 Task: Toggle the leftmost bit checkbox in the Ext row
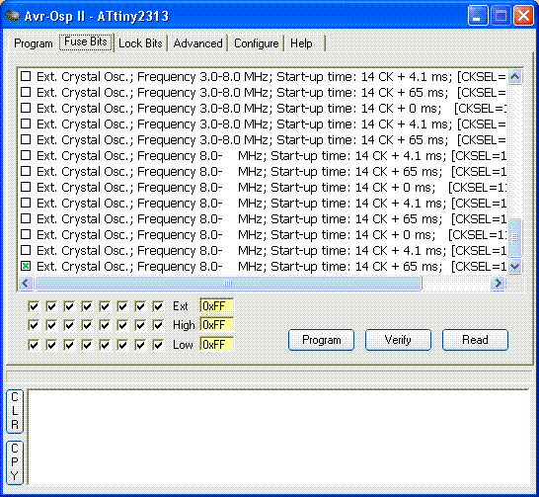[34, 306]
